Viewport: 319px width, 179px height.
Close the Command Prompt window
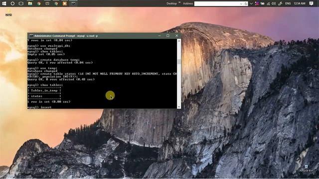tap(176, 35)
